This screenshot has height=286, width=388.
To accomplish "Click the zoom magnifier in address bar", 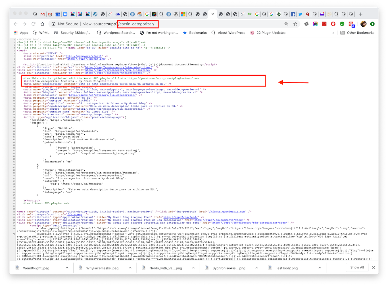I will pos(286,24).
